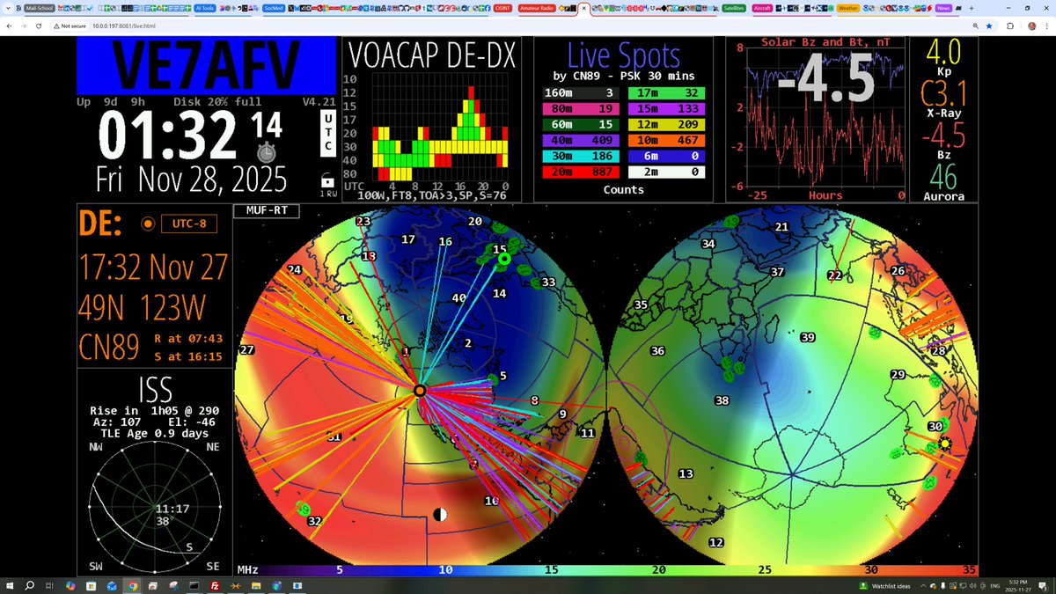Click the sun sub-solar point marker
The height and width of the screenshot is (594, 1056).
(944, 443)
